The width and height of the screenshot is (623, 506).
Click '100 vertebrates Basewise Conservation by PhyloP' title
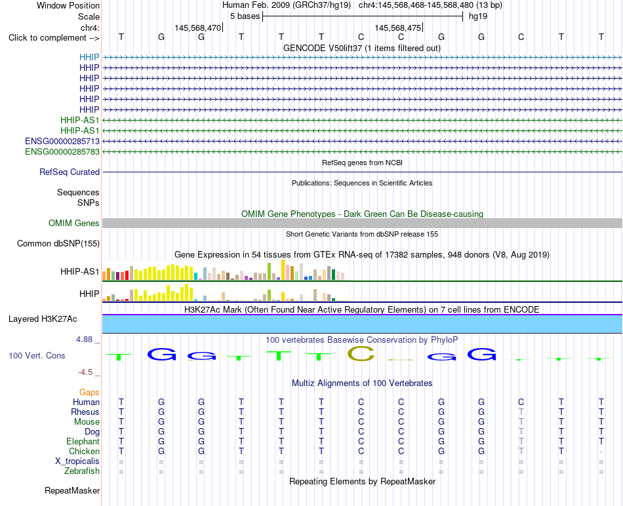(362, 340)
